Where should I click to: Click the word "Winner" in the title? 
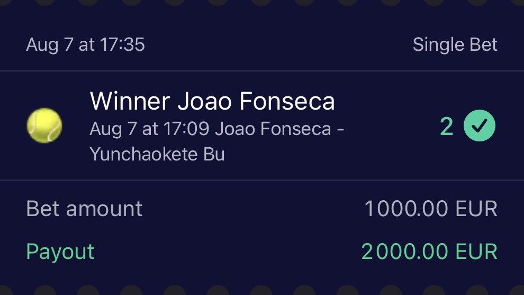pyautogui.click(x=130, y=101)
